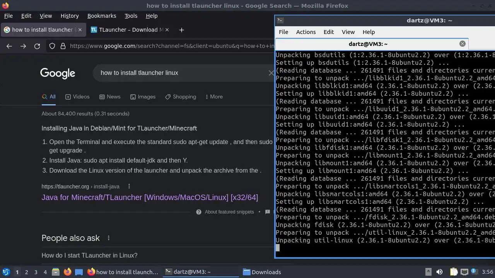The image size is (495, 278).
Task: Click Firefox logo in title bar
Action: [5, 5]
